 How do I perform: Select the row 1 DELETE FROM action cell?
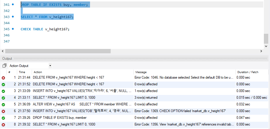[x=83, y=77]
